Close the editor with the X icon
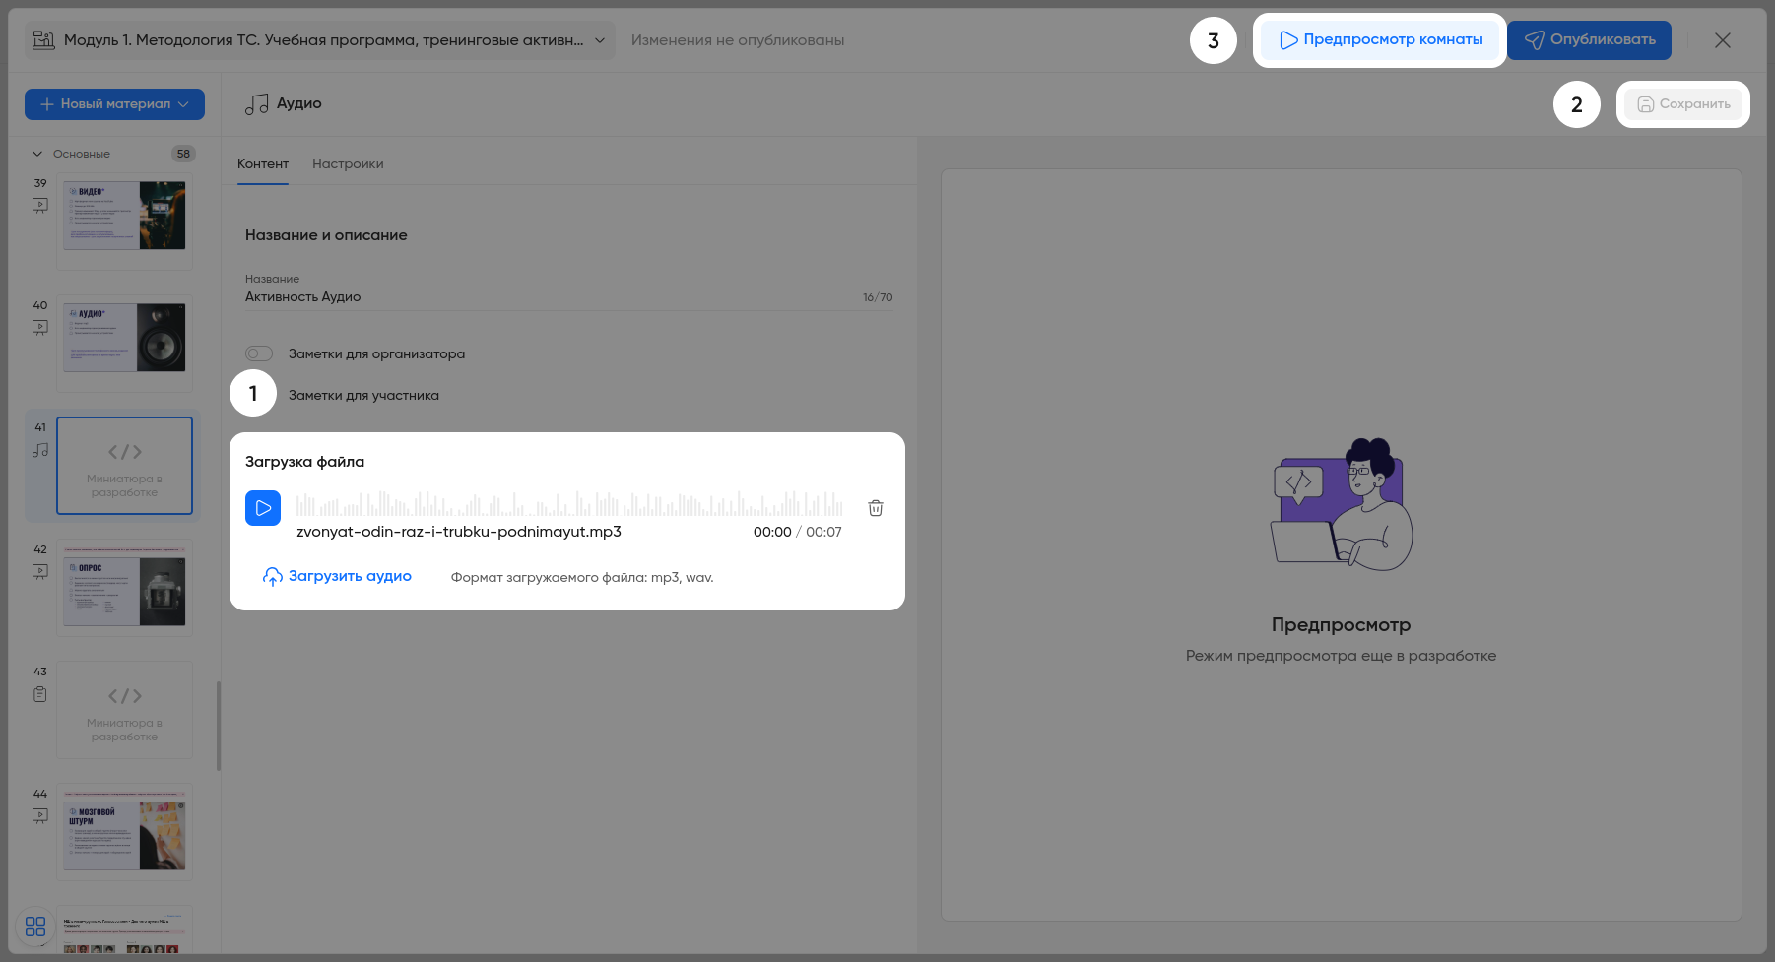 click(1722, 40)
